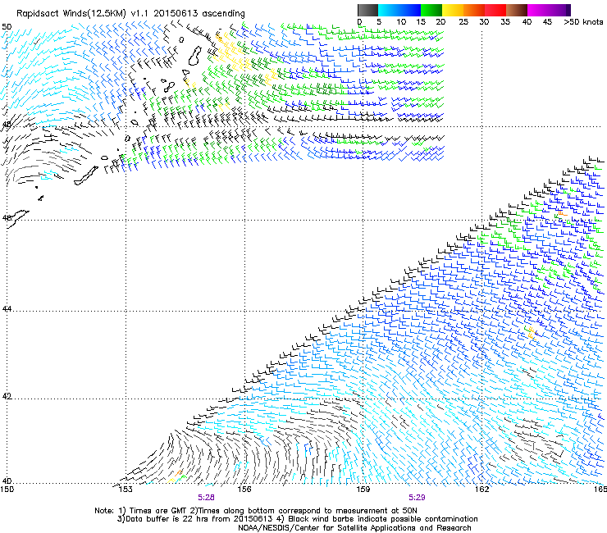Click the elongated island outline near 47N
This screenshot has height=533, width=607.
86,175
